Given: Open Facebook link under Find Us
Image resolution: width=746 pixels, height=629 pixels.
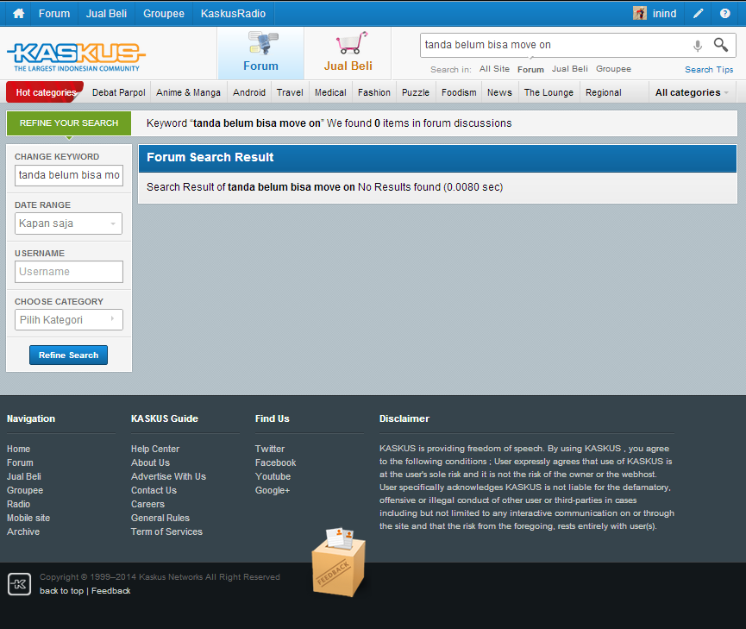Looking at the screenshot, I should coord(275,462).
